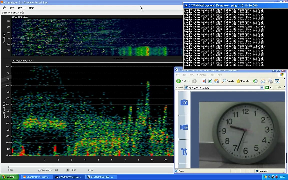
Task: Click the Refresh icon in Internet Explorer toolbar
Action: [x=210, y=81]
